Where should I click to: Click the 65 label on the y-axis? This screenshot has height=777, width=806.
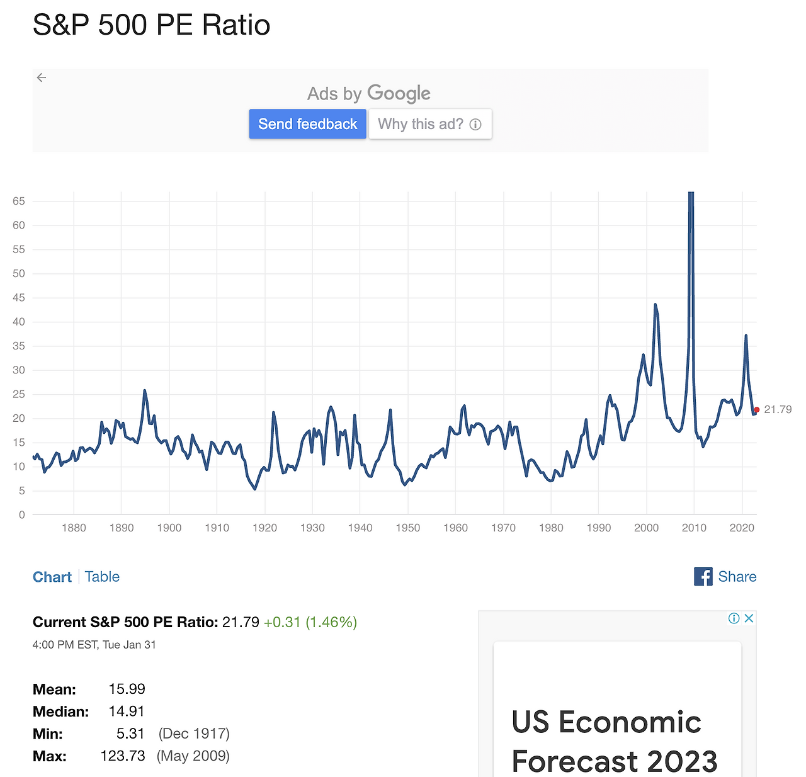click(19, 201)
